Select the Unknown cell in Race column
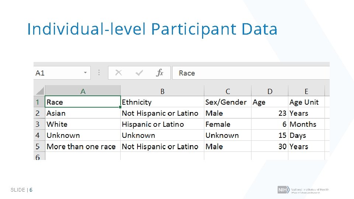Screen dimensions: 354x199 (83, 135)
